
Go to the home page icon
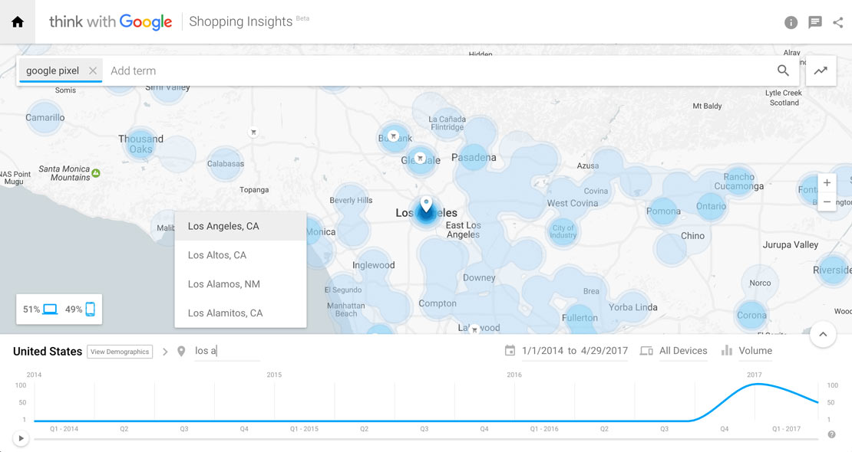(x=18, y=21)
